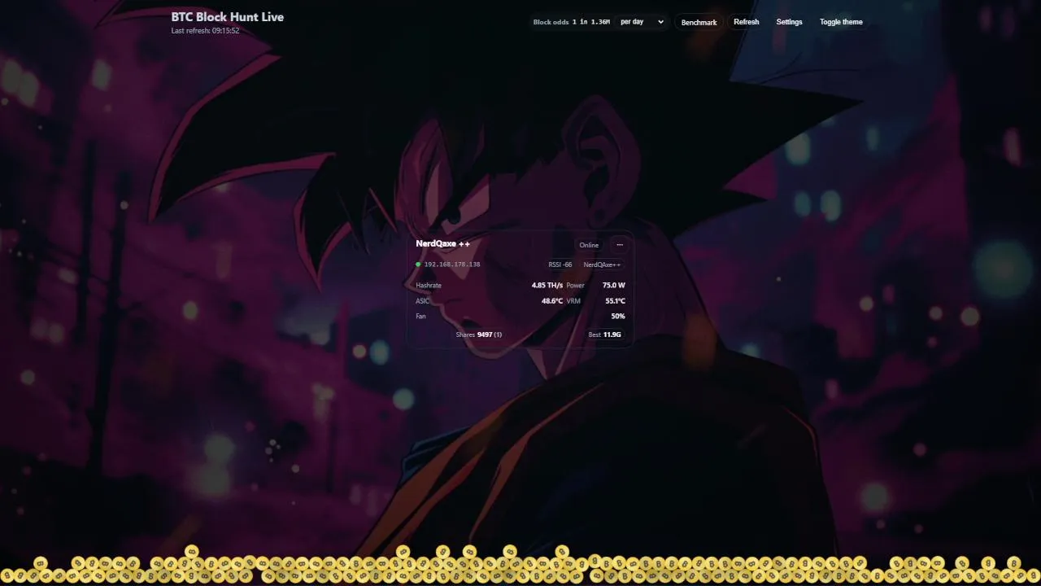The image size is (1041, 586).
Task: Click the Shares 9497 (1) pill
Action: click(x=479, y=335)
